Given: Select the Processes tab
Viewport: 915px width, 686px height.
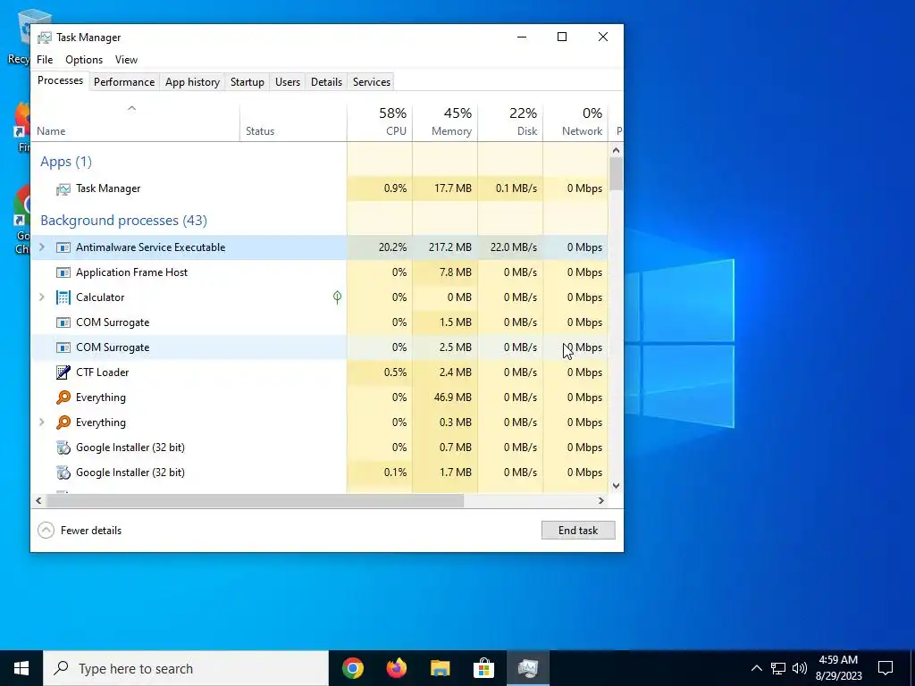Looking at the screenshot, I should pos(60,80).
